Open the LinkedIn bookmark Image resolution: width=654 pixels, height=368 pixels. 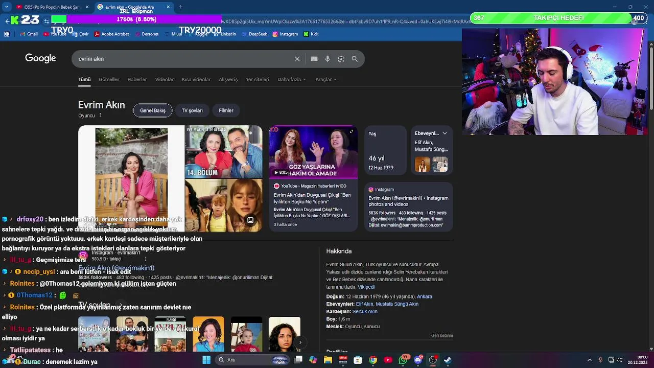tap(225, 34)
